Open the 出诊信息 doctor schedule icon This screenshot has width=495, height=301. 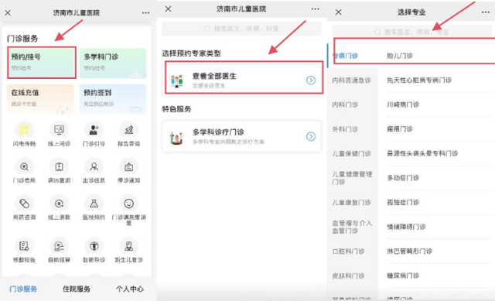[94, 167]
